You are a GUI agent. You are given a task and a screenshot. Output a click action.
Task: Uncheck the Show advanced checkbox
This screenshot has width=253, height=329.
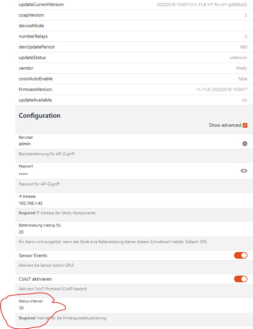point(245,125)
